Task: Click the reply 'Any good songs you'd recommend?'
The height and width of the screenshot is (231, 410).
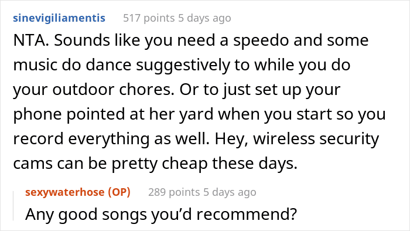Action: (x=161, y=214)
